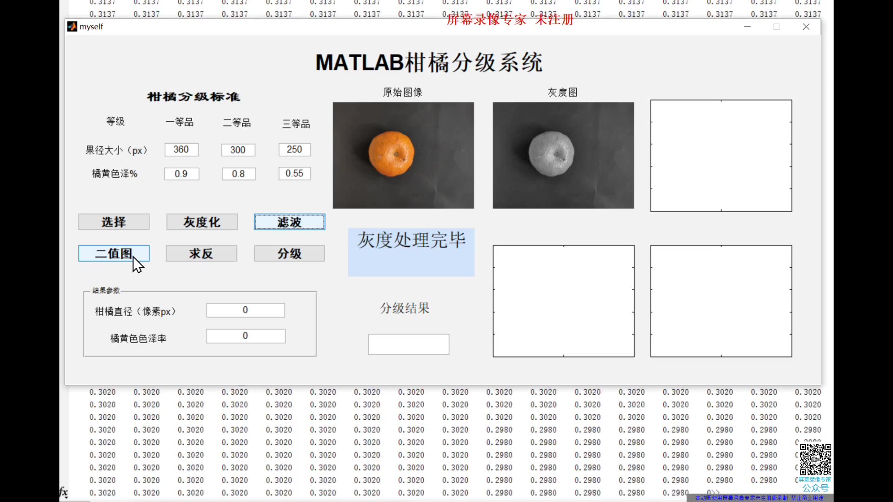Click the 灰度图 caption

563,92
